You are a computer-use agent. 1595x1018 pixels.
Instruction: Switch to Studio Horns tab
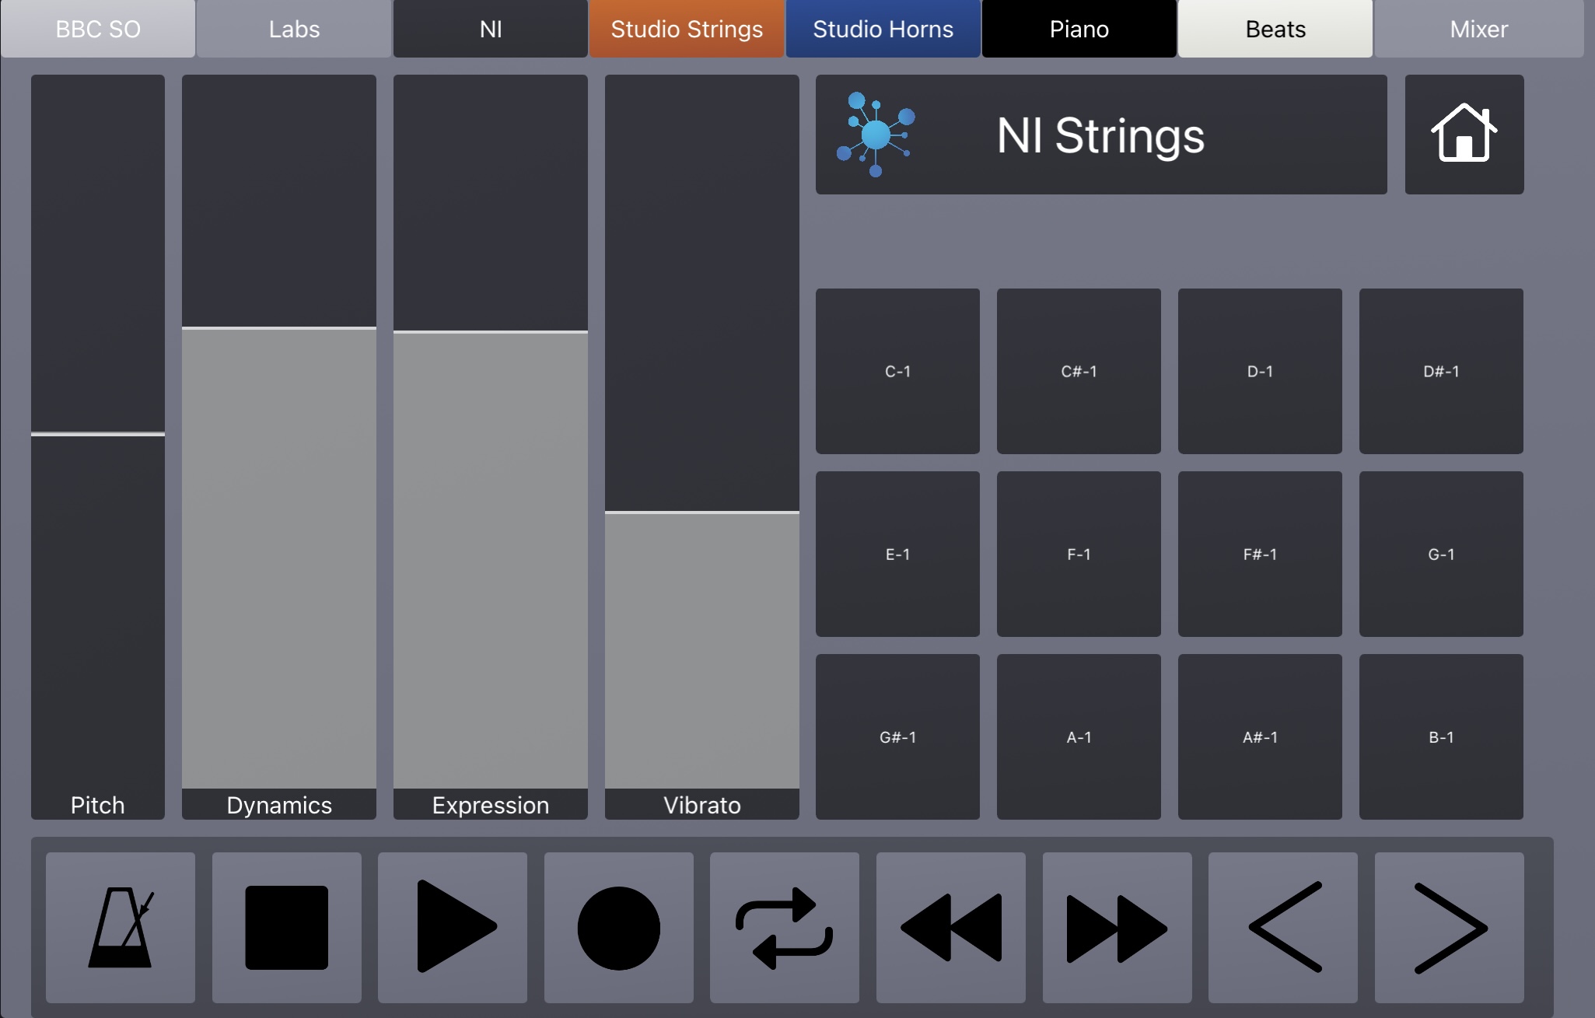(x=883, y=29)
